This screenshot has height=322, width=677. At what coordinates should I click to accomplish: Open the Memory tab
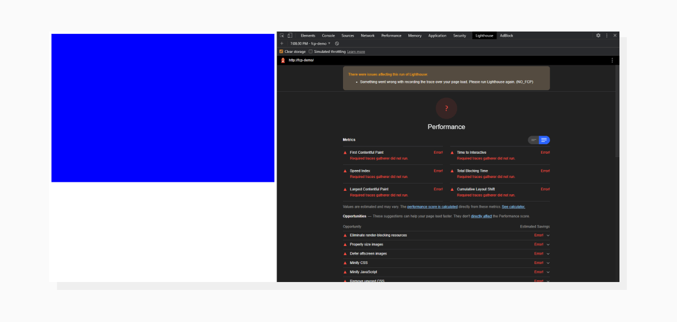coord(415,35)
